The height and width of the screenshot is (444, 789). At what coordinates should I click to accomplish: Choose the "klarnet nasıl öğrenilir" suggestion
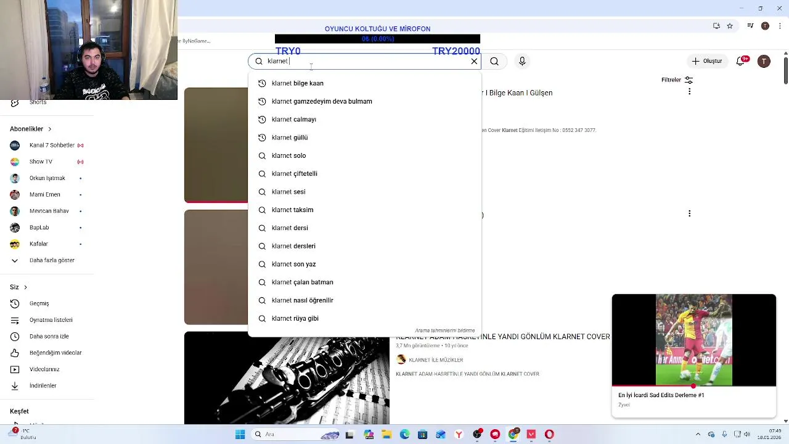pos(364,300)
